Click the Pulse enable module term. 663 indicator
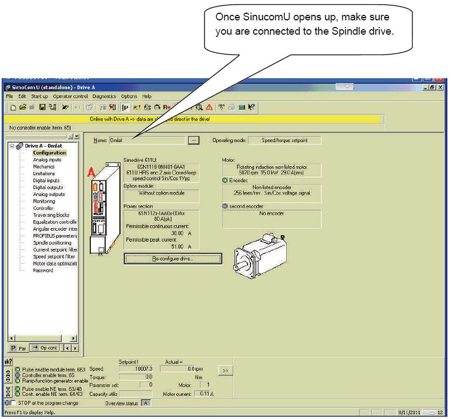This screenshot has width=454, height=419. click(x=18, y=369)
